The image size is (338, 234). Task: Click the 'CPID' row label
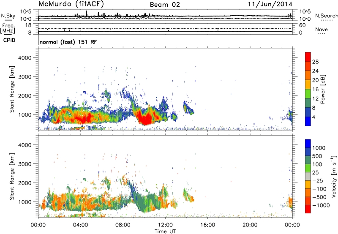coord(9,40)
